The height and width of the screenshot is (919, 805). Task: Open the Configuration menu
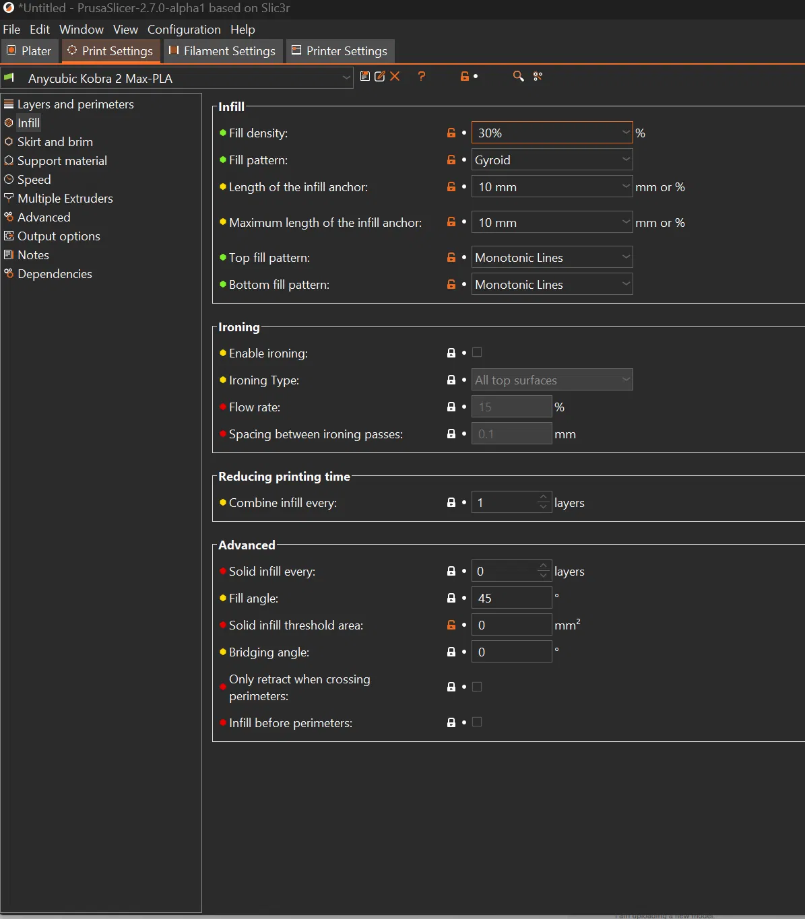[184, 30]
